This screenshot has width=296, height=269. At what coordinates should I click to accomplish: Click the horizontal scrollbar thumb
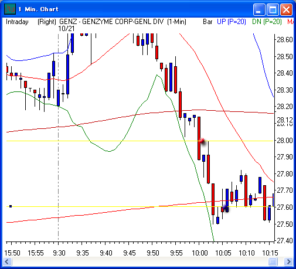(x=273, y=261)
